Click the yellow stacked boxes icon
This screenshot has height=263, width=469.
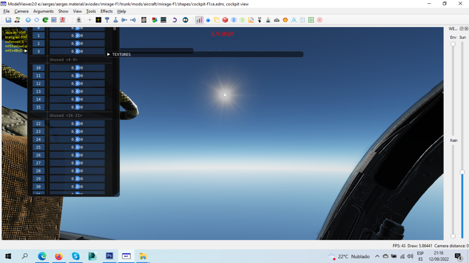point(217,20)
